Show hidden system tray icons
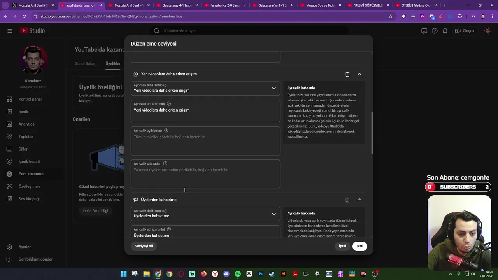498x280 pixels. [x=451, y=274]
